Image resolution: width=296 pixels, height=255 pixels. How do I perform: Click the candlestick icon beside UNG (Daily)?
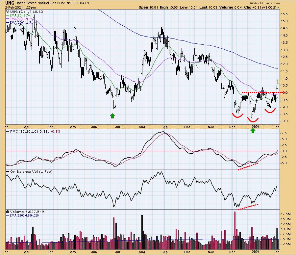pyautogui.click(x=8, y=12)
